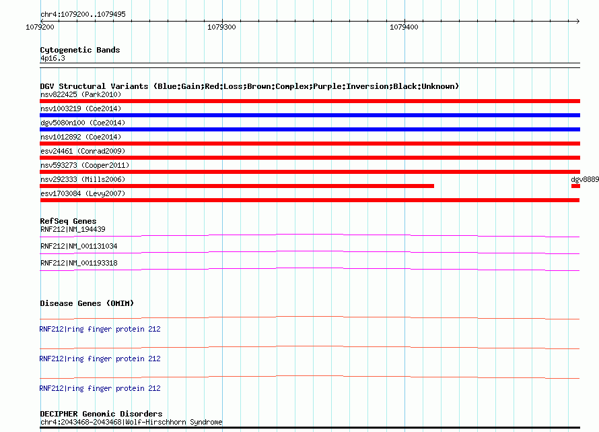This screenshot has width=599, height=432.
Task: Open the nsv822425 (Park2010) variant label
Action: coord(81,94)
